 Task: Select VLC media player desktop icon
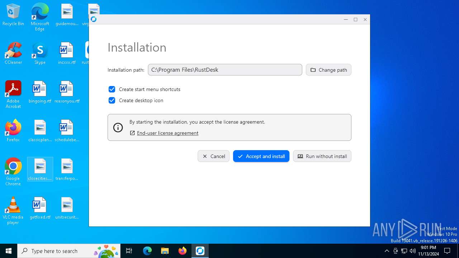click(x=13, y=211)
